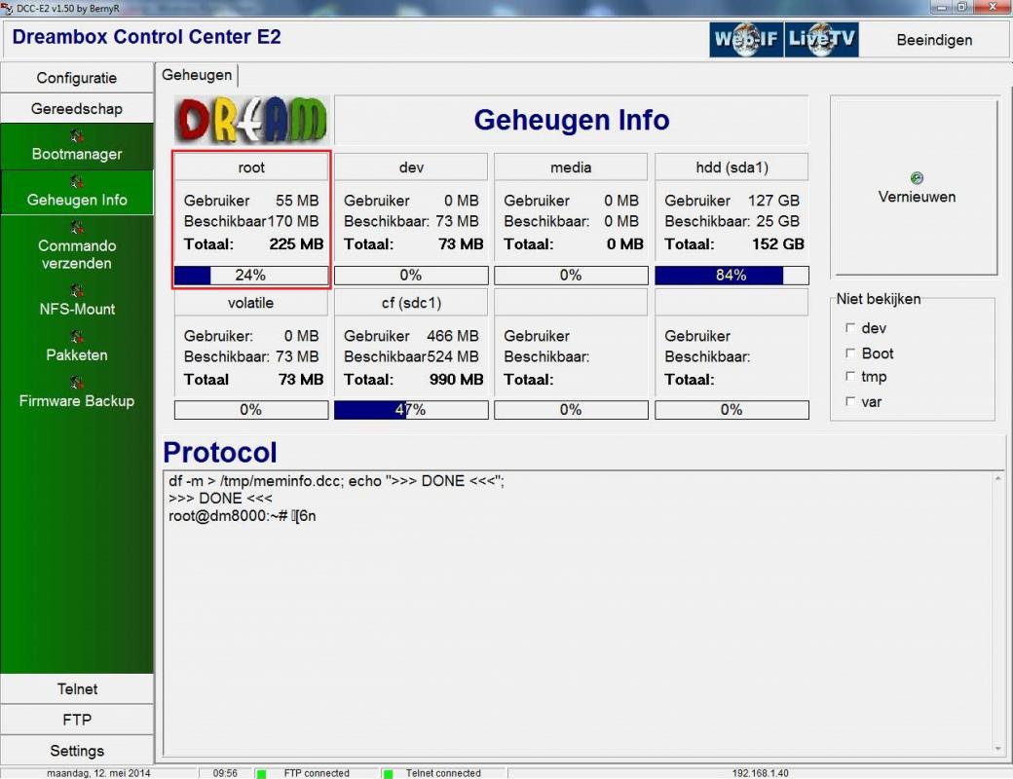The width and height of the screenshot is (1013, 779).
Task: Click the DCC-E2 title bar app icon
Action: click(7, 9)
